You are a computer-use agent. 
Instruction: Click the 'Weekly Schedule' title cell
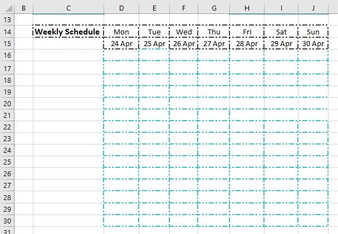68,32
